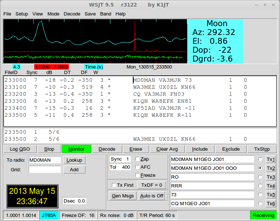Image resolution: width=280 pixels, height=221 pixels.
Task: Open the Band menu
Action: [106, 14]
